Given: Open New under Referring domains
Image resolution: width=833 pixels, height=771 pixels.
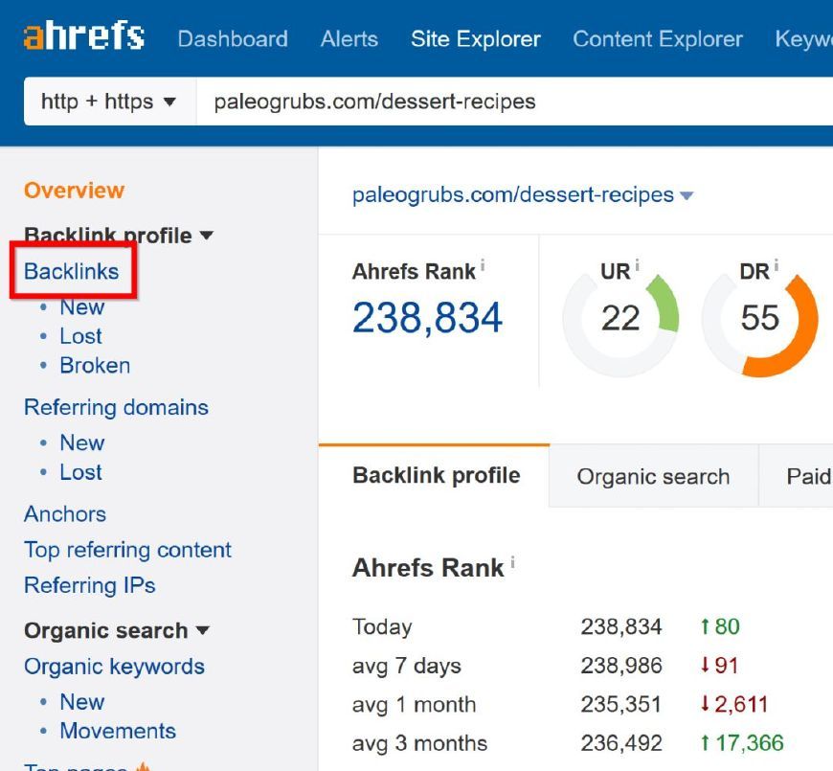Looking at the screenshot, I should (81, 442).
